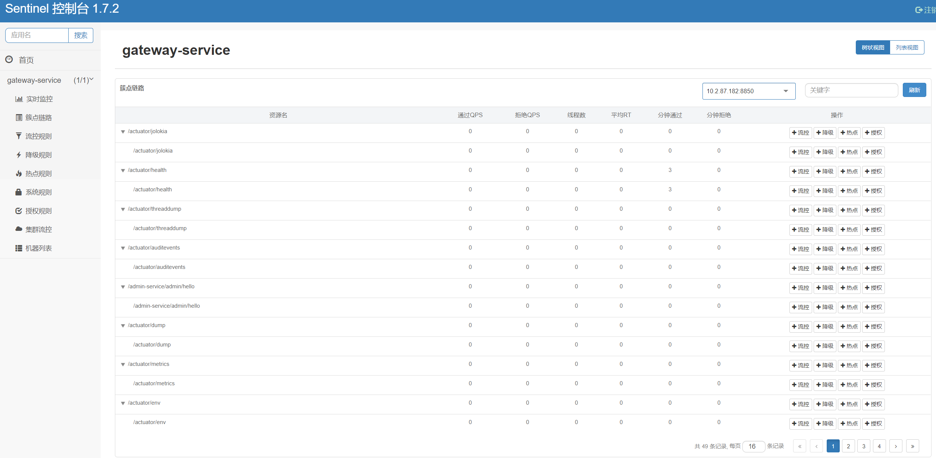
Task: Open the home page menu item
Action: click(26, 60)
